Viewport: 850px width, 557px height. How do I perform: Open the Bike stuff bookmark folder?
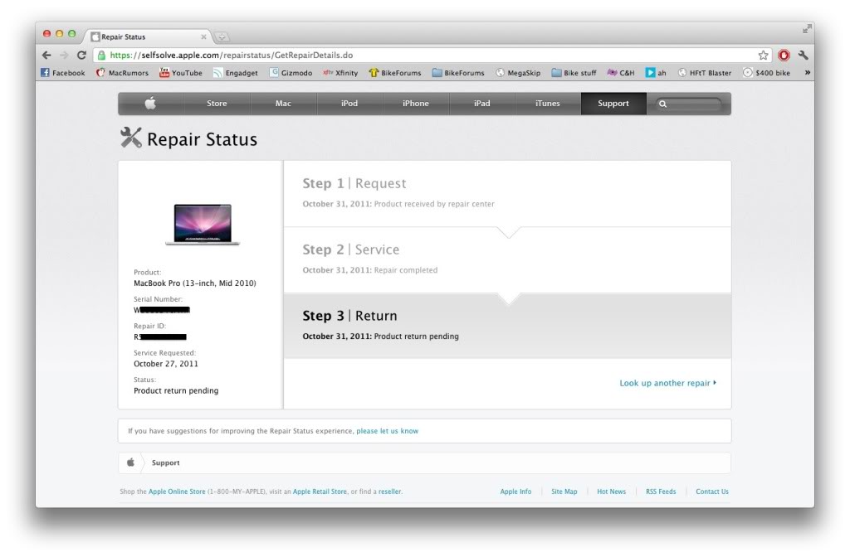click(x=574, y=73)
